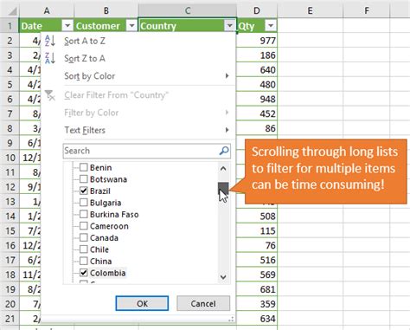The height and width of the screenshot is (330, 410).
Task: Select row 2 header
Action: [x=10, y=41]
